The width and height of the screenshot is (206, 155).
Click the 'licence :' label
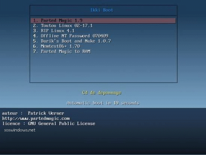coord(13,124)
